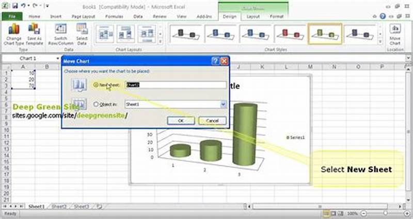Image resolution: width=413 pixels, height=219 pixels.
Task: Apply the dark gray chart style
Action: [186, 34]
